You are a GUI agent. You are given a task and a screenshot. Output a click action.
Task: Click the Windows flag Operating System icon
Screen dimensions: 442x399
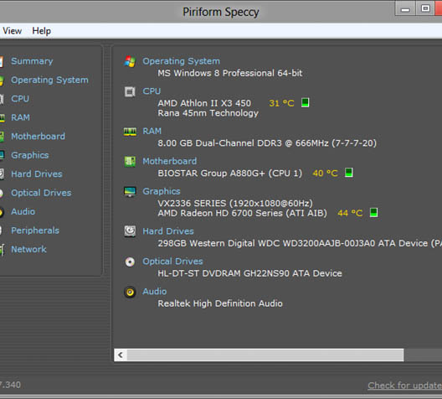click(x=130, y=61)
